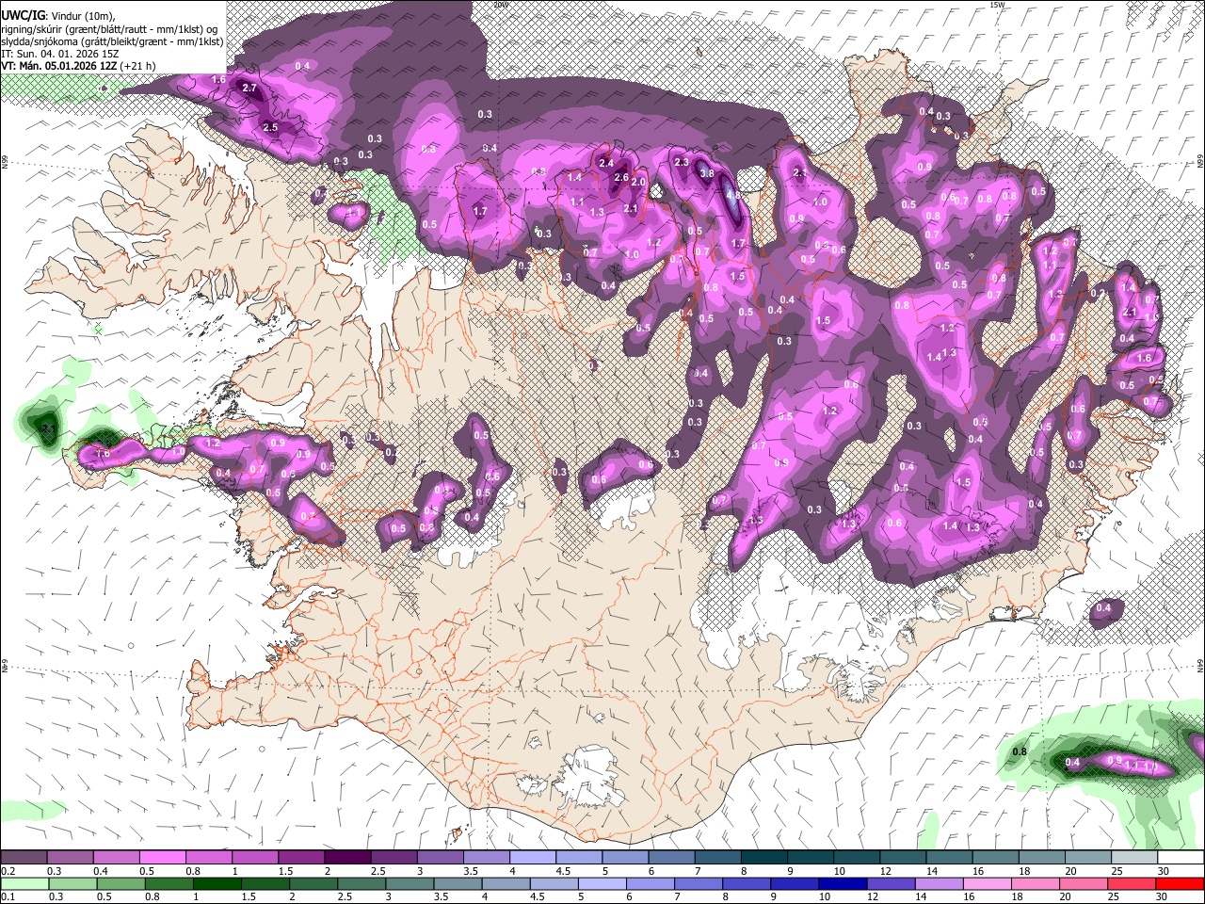Viewport: 1205px width, 904px height.
Task: Select the lightest green 0.1–0.3 rain swatch
Action: pos(24,883)
